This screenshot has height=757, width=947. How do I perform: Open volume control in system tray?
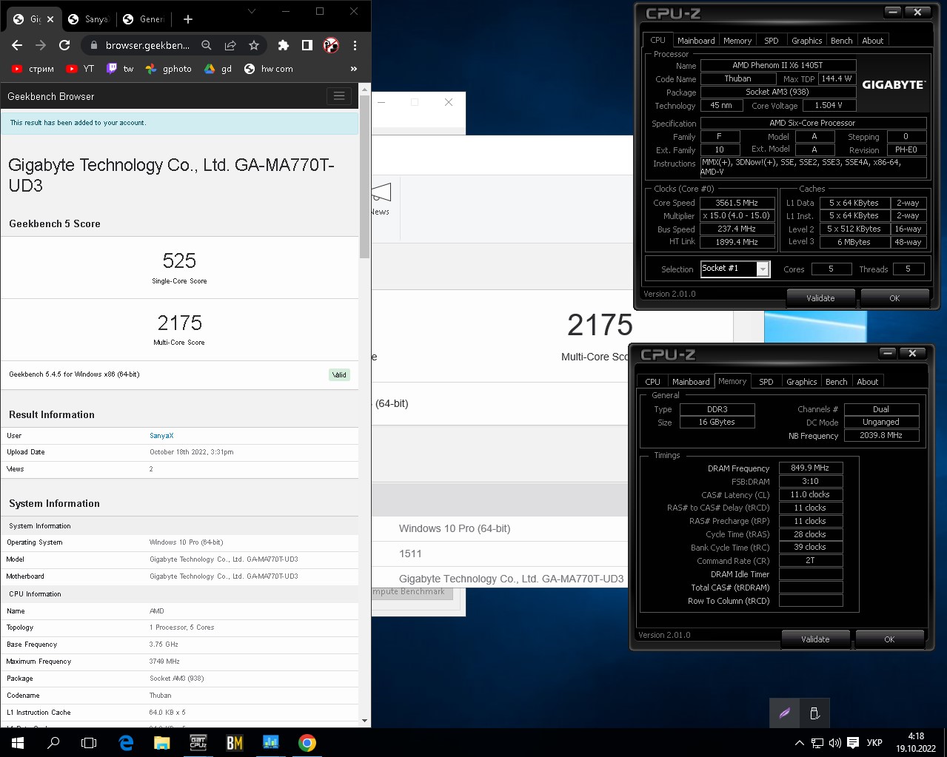click(x=834, y=743)
